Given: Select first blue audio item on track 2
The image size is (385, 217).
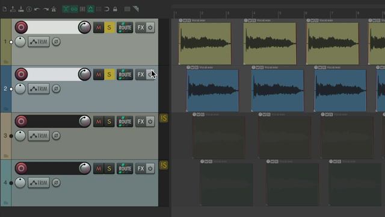Looking at the screenshot, I should 212,90.
